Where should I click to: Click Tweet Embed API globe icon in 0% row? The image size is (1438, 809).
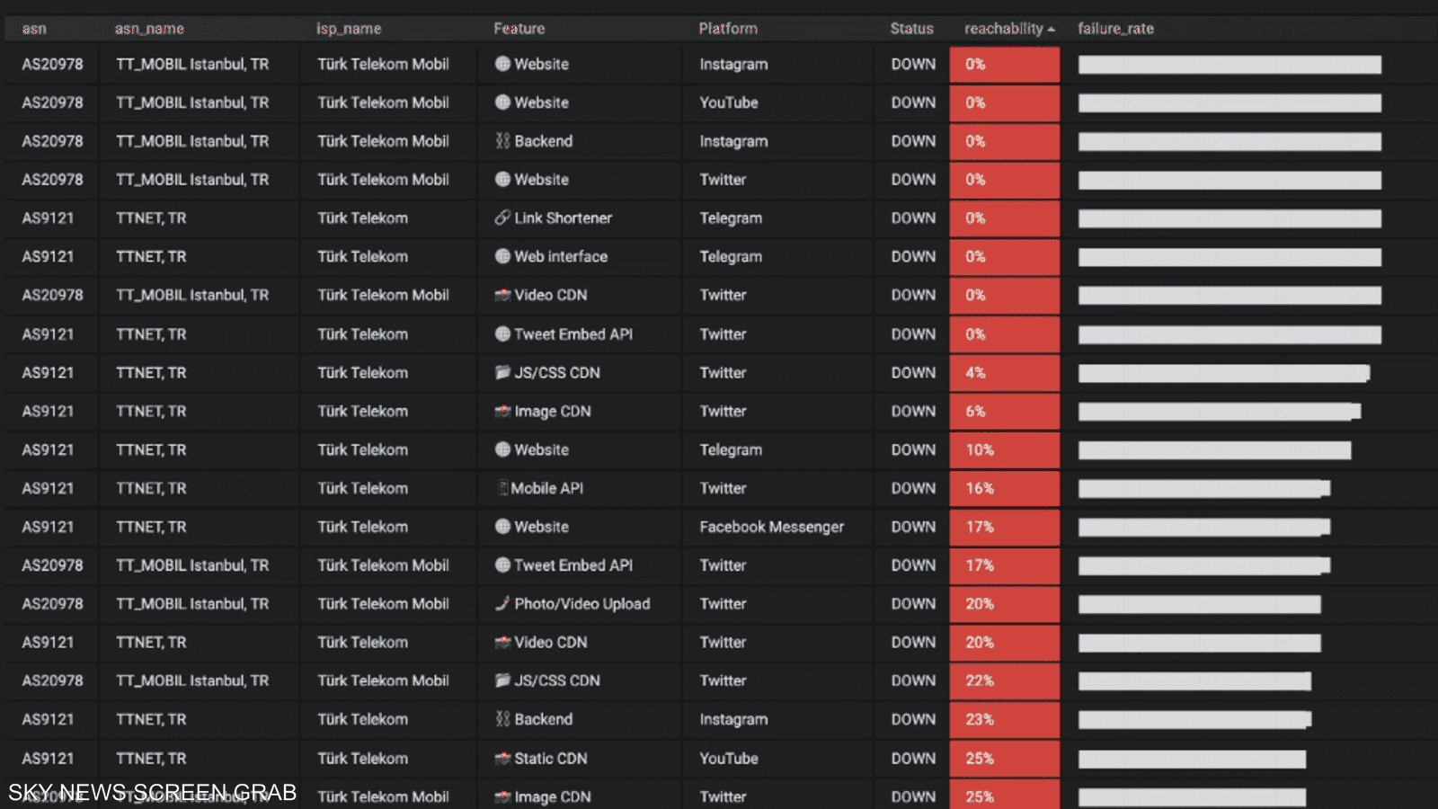point(502,333)
